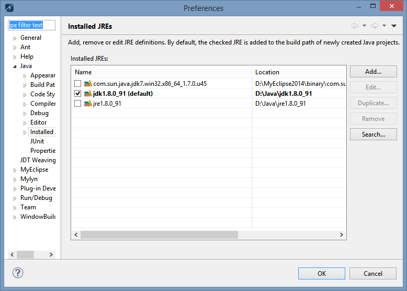Screen dimensions: 407x291
Task: Select JUnit in the preferences tree
Action: click(x=37, y=141)
